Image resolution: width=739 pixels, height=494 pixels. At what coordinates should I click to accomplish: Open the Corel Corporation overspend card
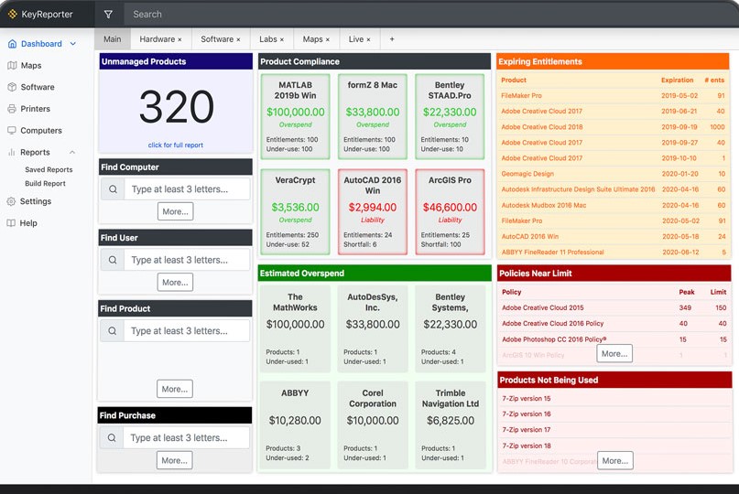point(373,425)
